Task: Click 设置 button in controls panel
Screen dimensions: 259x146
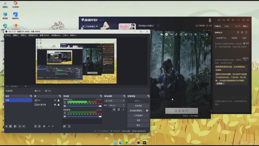Action: (138, 120)
